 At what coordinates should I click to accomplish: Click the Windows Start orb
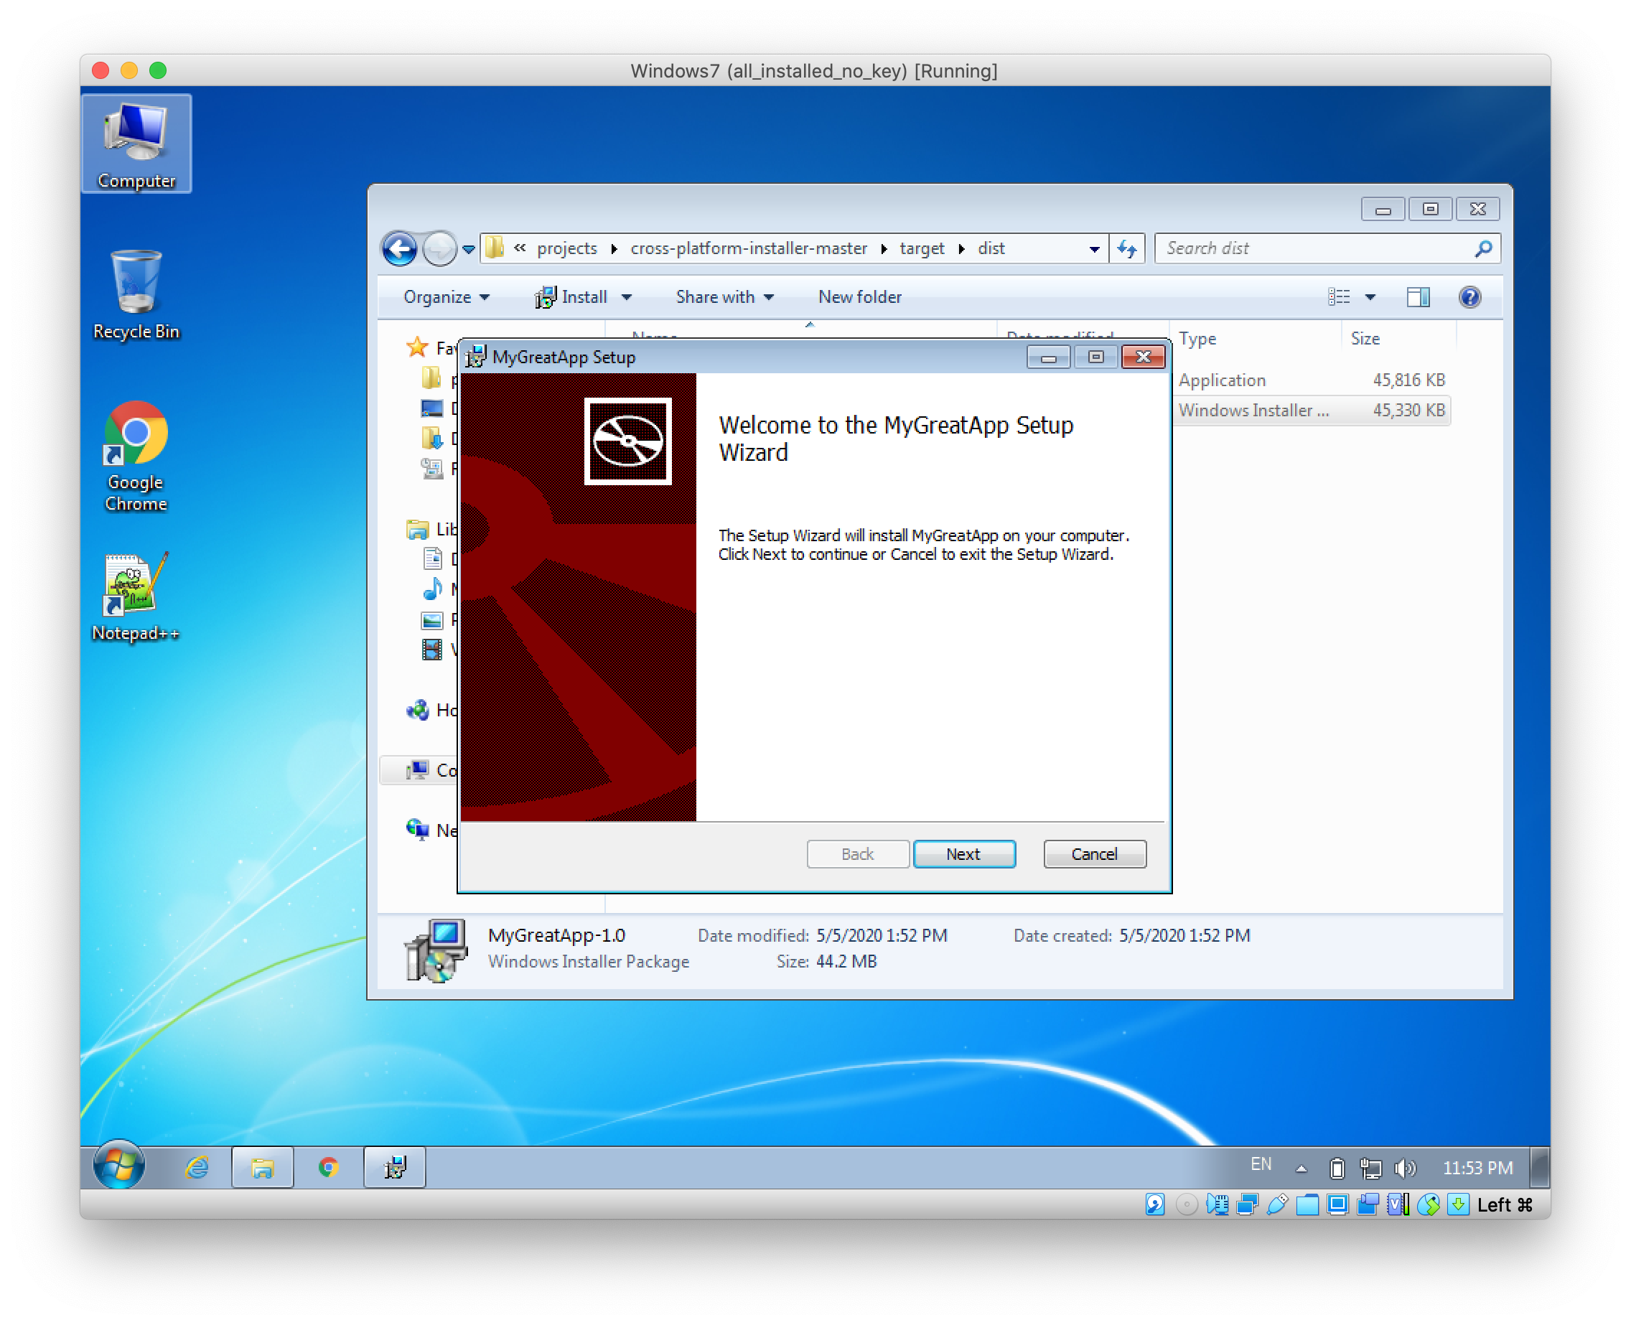coord(118,1166)
